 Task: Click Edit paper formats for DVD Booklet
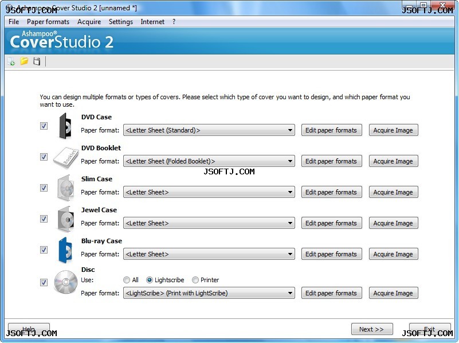click(x=332, y=161)
